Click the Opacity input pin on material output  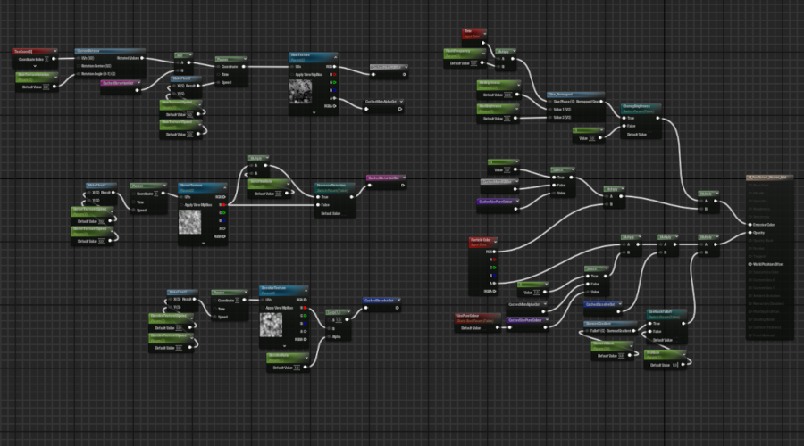click(750, 233)
